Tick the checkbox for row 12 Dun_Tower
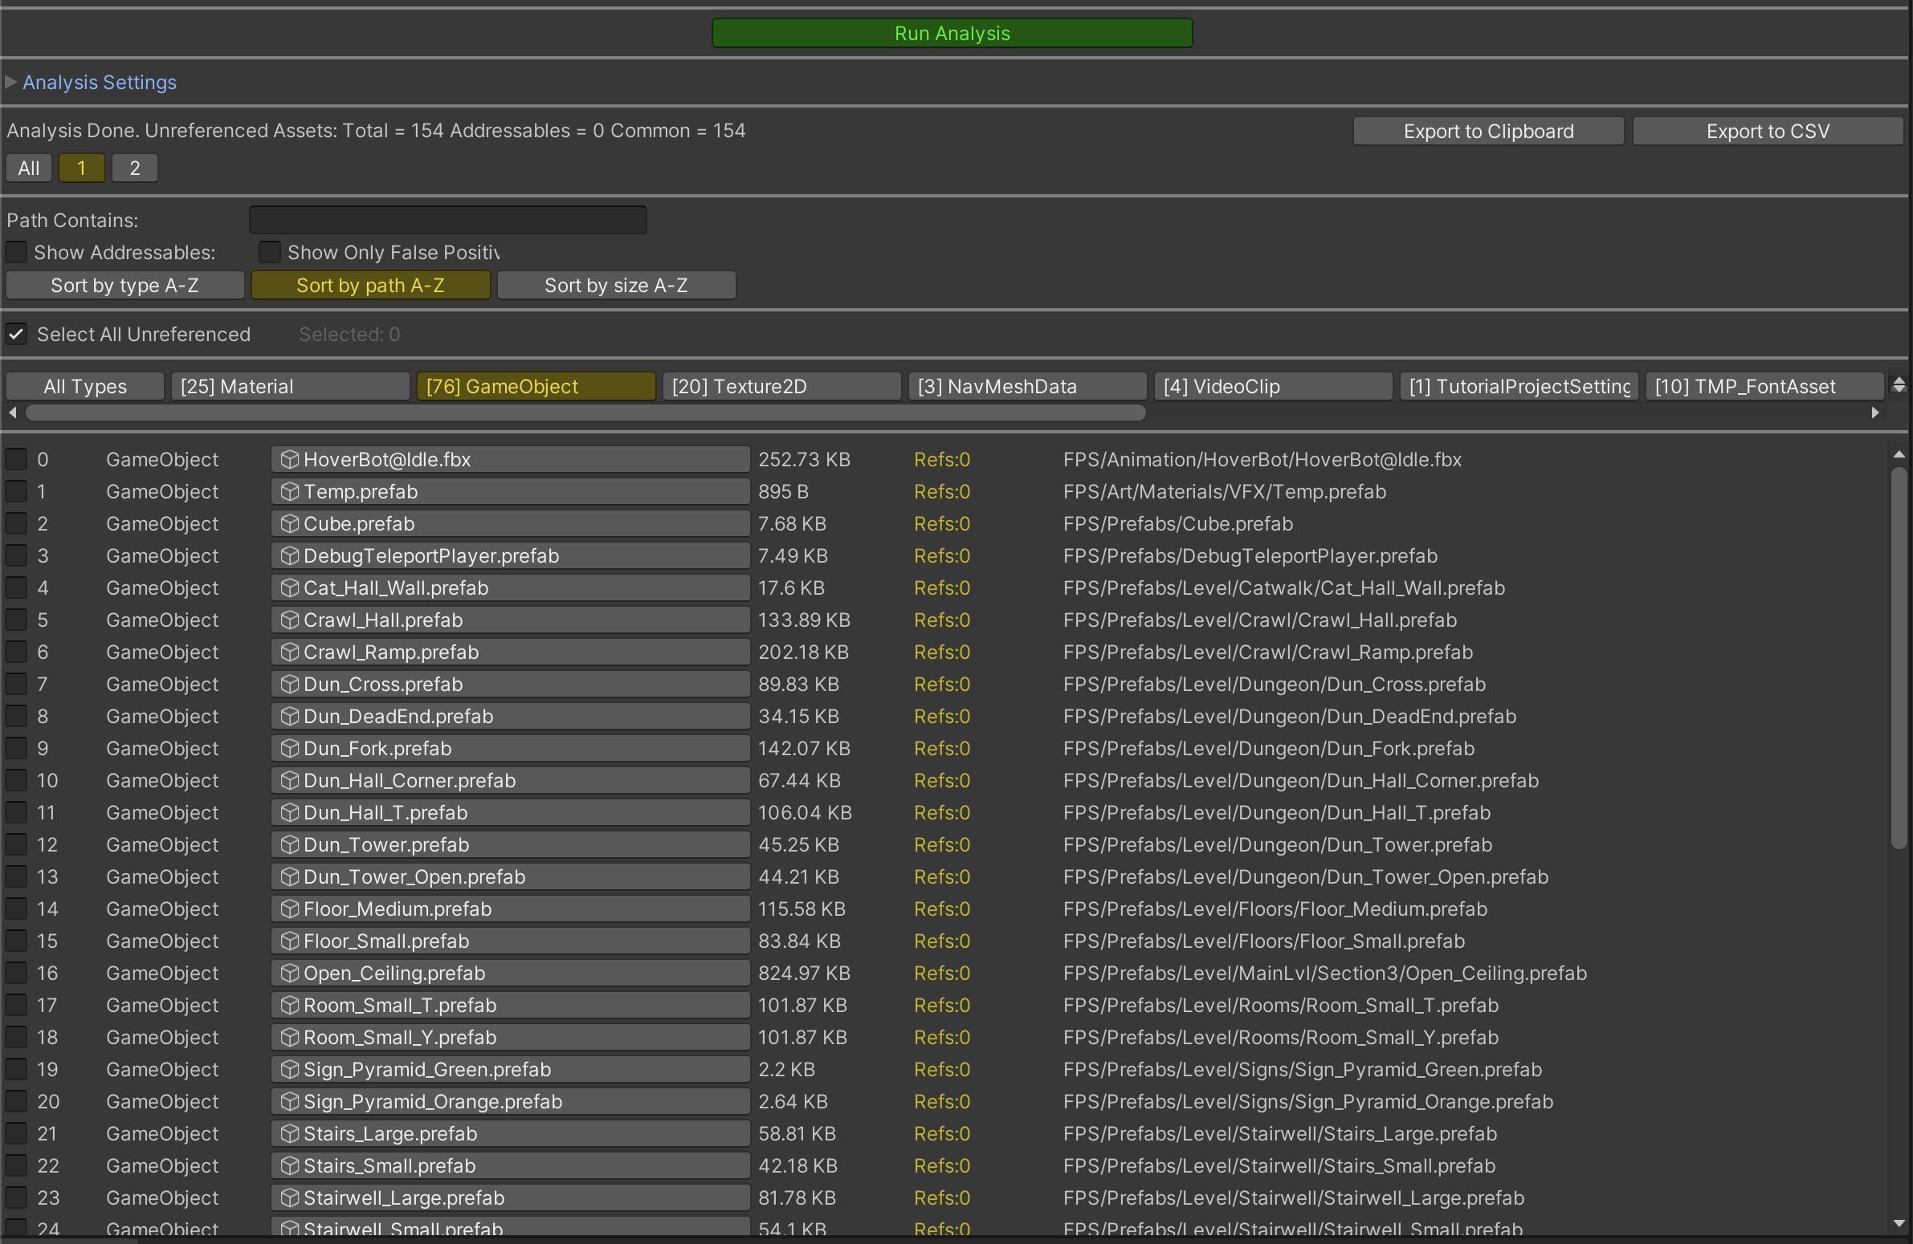The width and height of the screenshot is (1913, 1244). (x=16, y=845)
